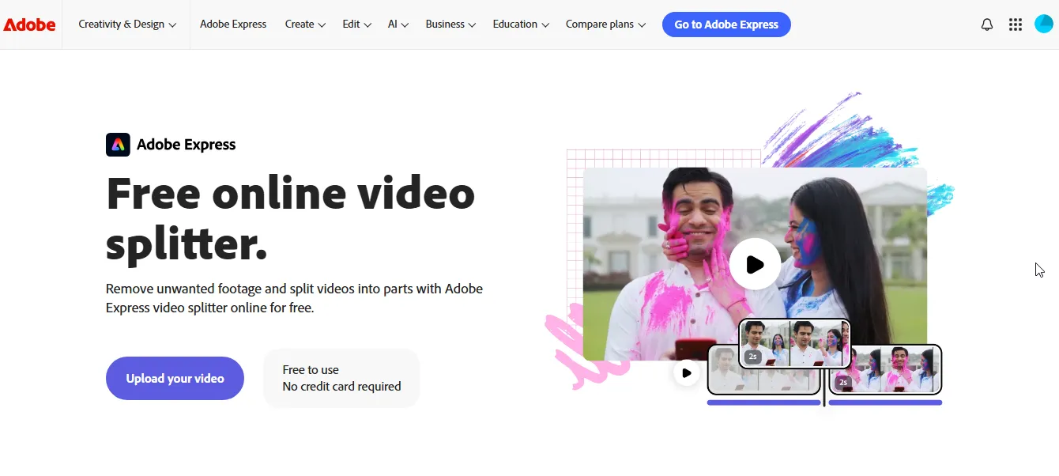Viewport: 1059px width, 476px height.
Task: Select the right 2s clip thumbnail
Action: pos(885,369)
